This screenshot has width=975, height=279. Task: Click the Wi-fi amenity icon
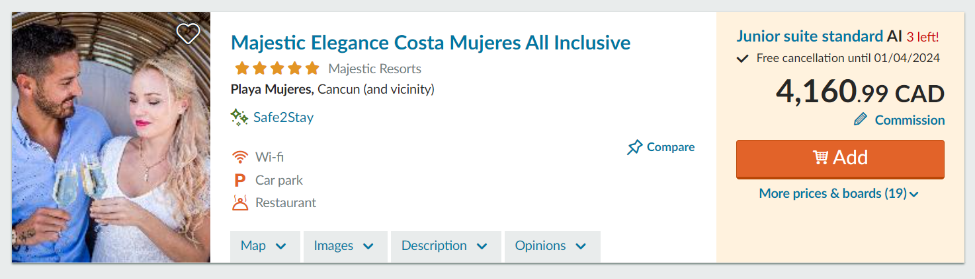coord(240,157)
